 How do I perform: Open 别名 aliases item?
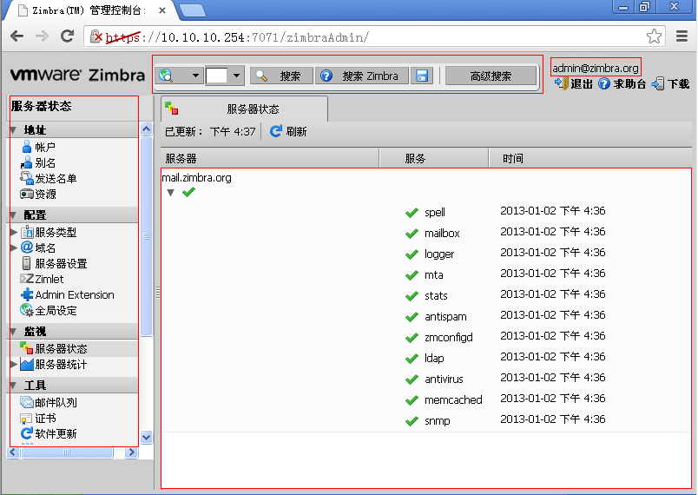point(38,163)
